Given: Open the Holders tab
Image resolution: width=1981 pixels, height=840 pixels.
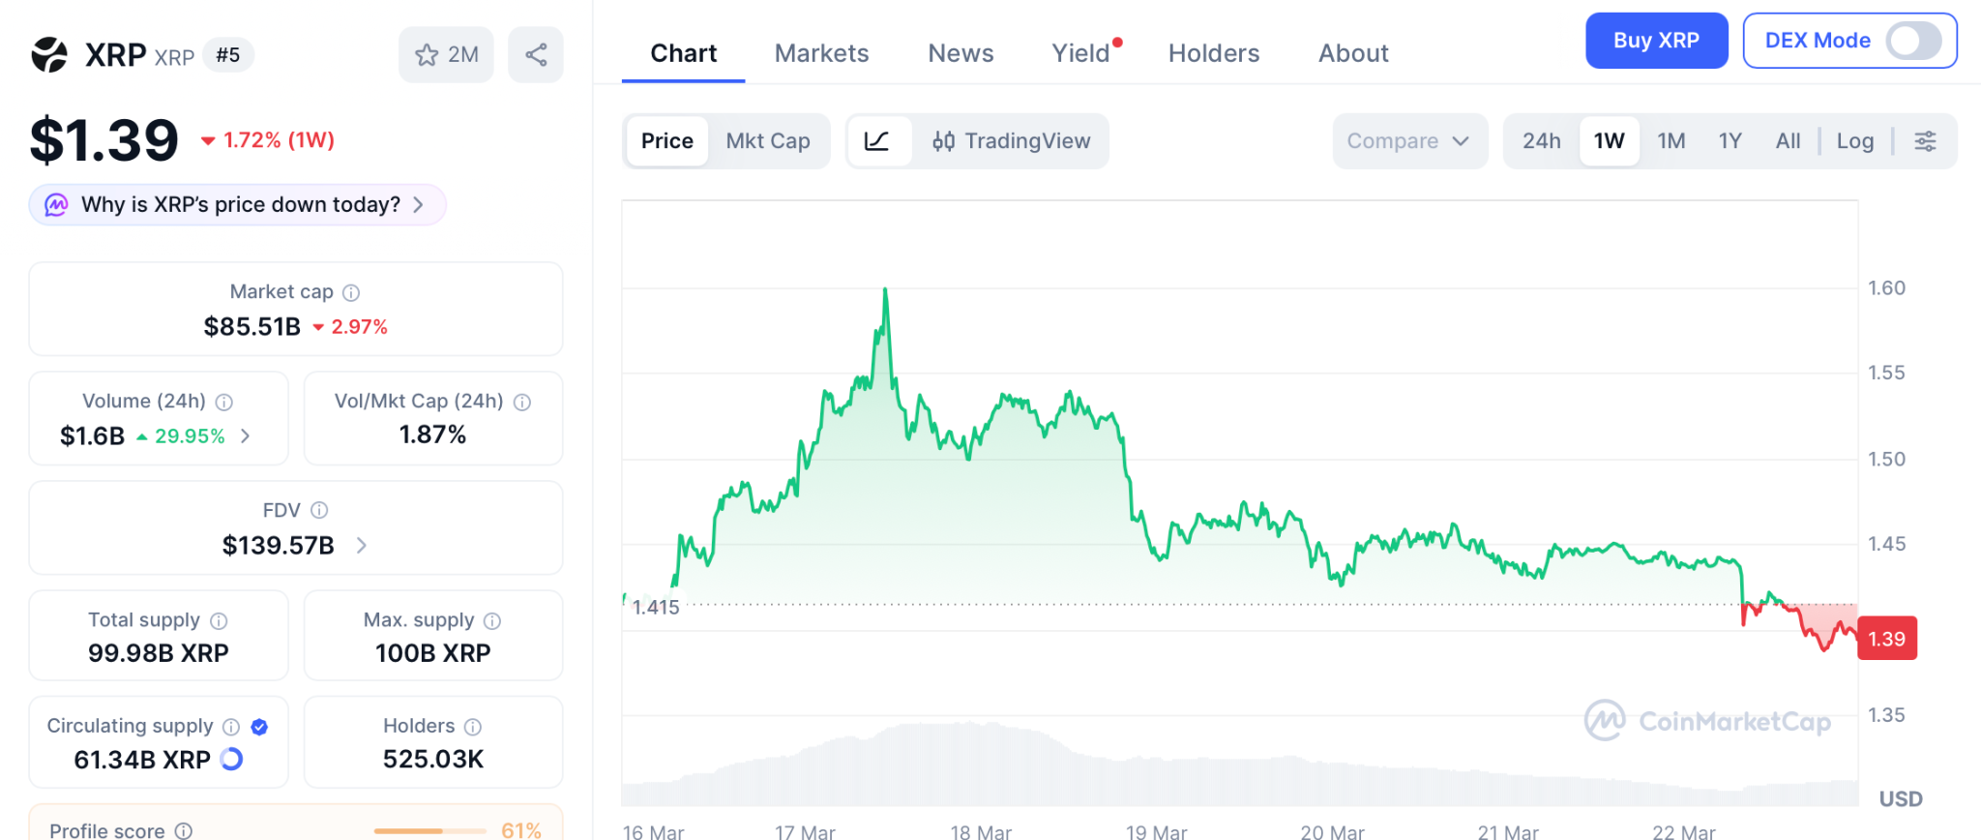Looking at the screenshot, I should tap(1213, 53).
